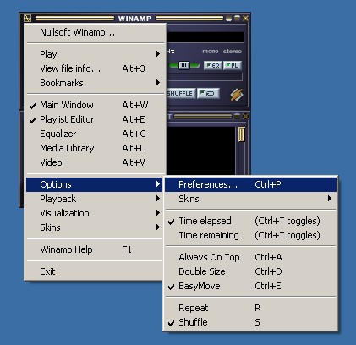Disable Shuffle in Options submenu

pyautogui.click(x=250, y=322)
